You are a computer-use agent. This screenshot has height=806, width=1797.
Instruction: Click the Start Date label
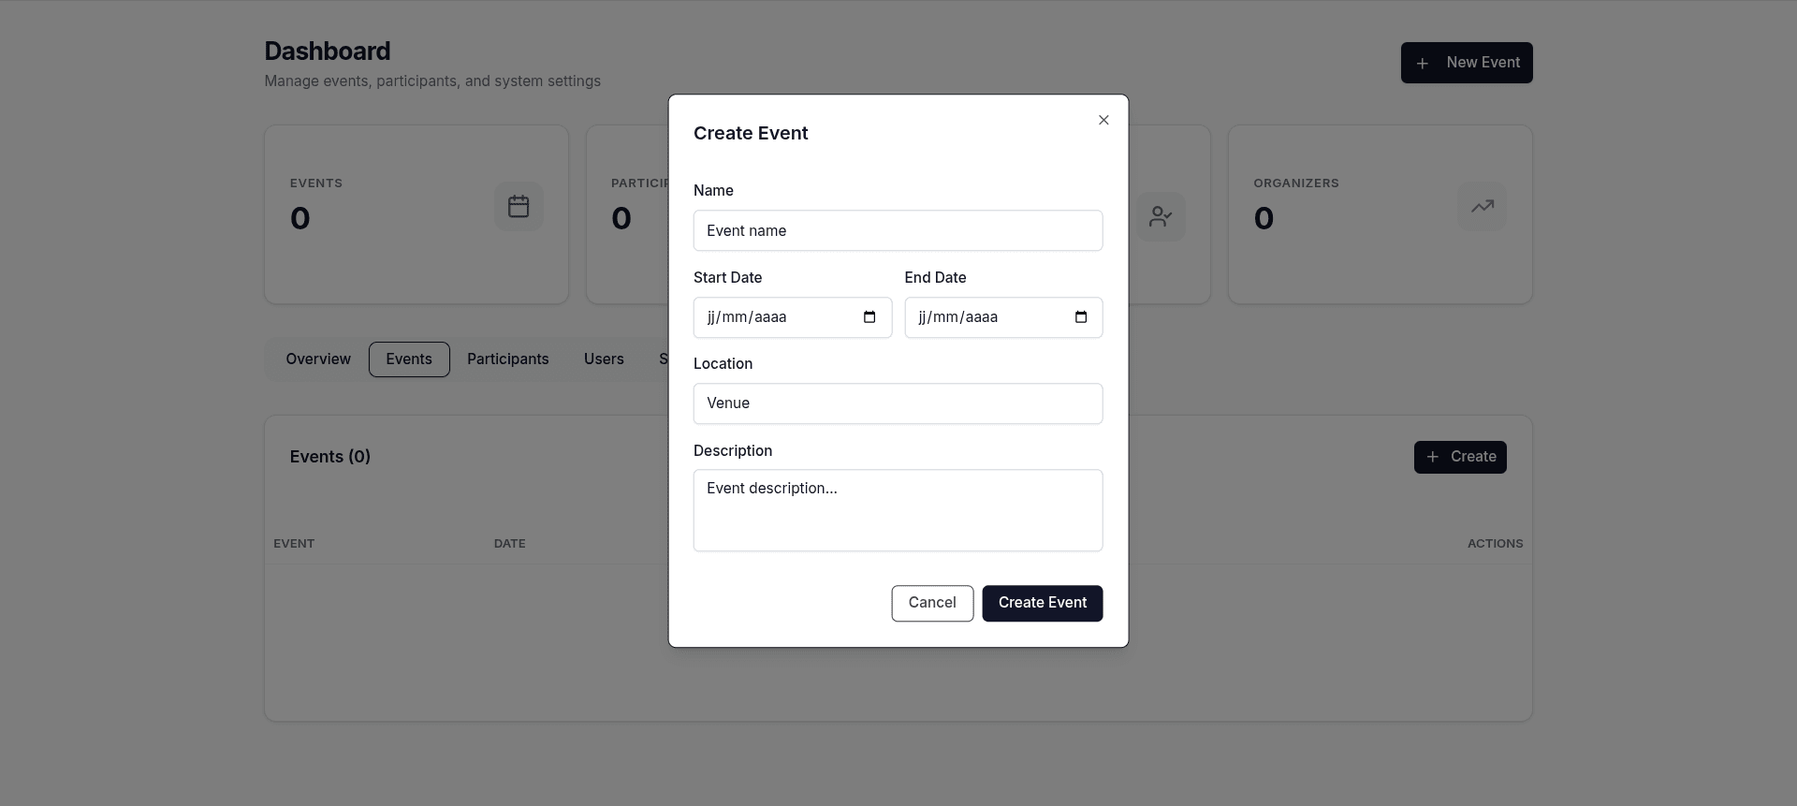[728, 278]
